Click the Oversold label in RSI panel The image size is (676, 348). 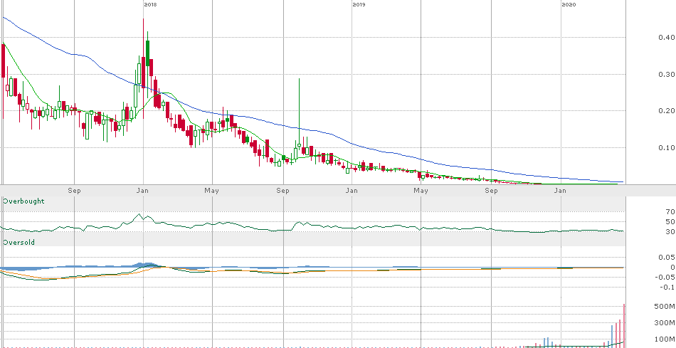[x=19, y=243]
